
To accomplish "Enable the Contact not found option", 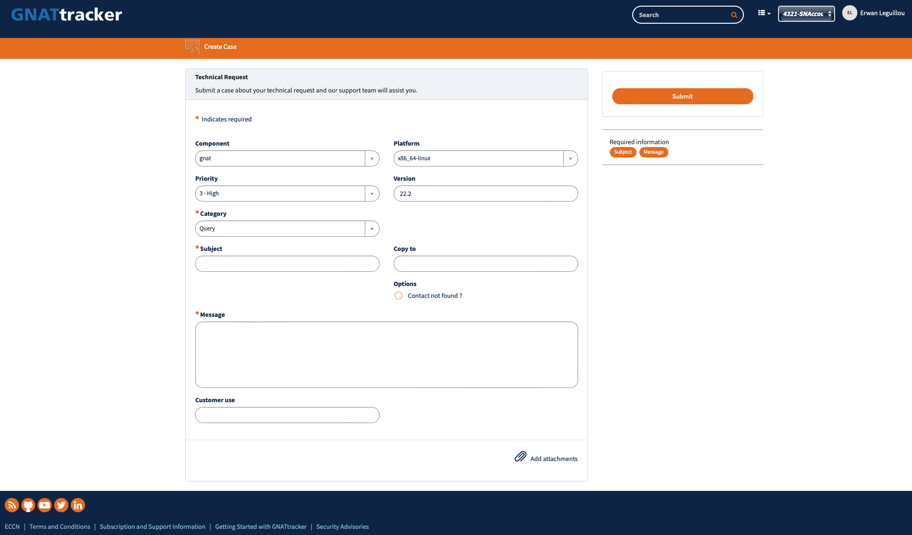I will click(x=398, y=295).
